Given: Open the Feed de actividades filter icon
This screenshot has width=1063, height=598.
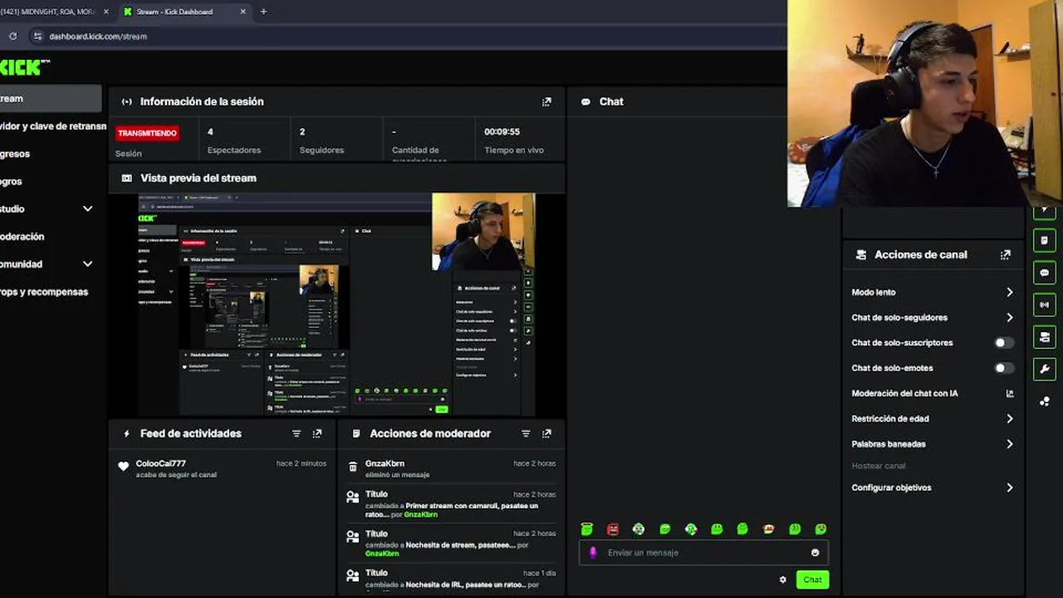Looking at the screenshot, I should pyautogui.click(x=296, y=434).
